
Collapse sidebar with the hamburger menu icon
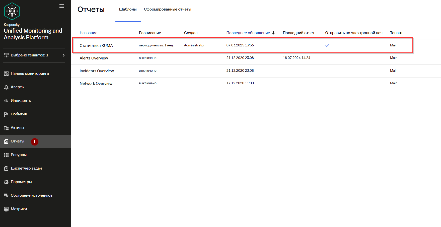62,6
